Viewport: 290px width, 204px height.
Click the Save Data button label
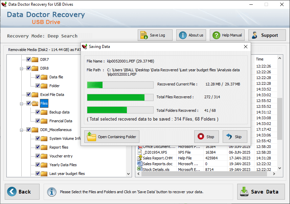coord(265,192)
